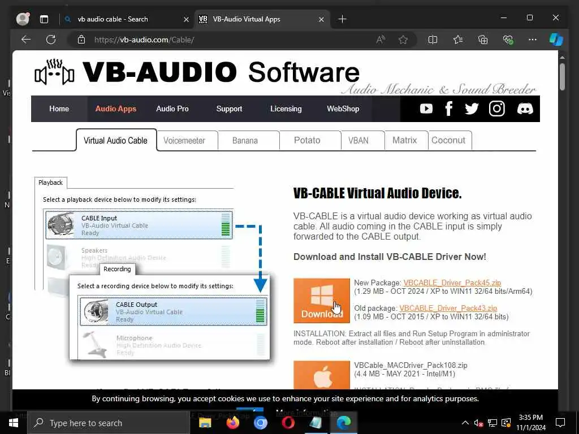Open Windows Start menu
The image size is (579, 434).
point(14,423)
